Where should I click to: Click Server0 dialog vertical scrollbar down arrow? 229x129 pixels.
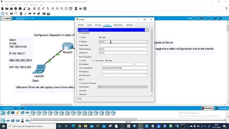pos(151,95)
